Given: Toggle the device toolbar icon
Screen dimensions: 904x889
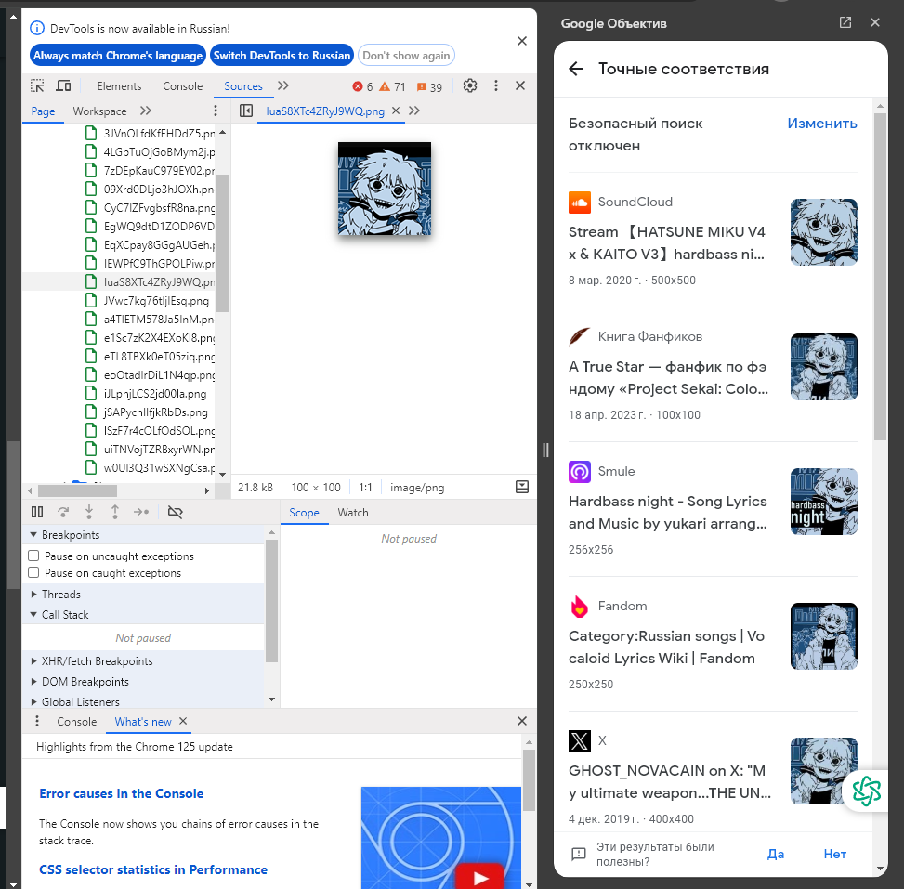Looking at the screenshot, I should [x=63, y=85].
